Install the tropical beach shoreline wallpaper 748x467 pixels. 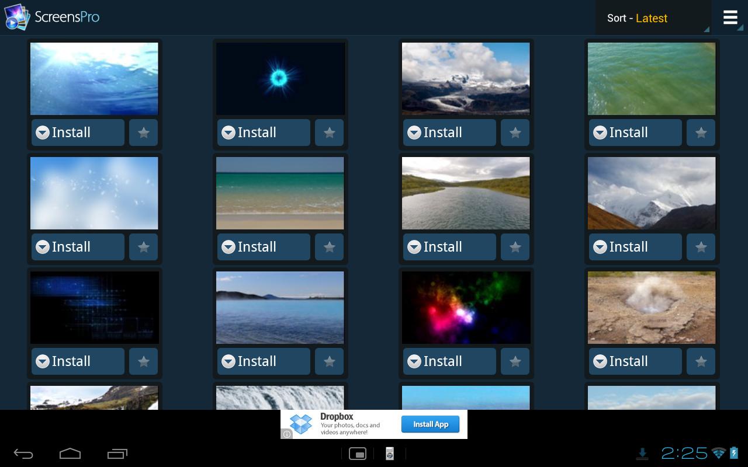(264, 247)
